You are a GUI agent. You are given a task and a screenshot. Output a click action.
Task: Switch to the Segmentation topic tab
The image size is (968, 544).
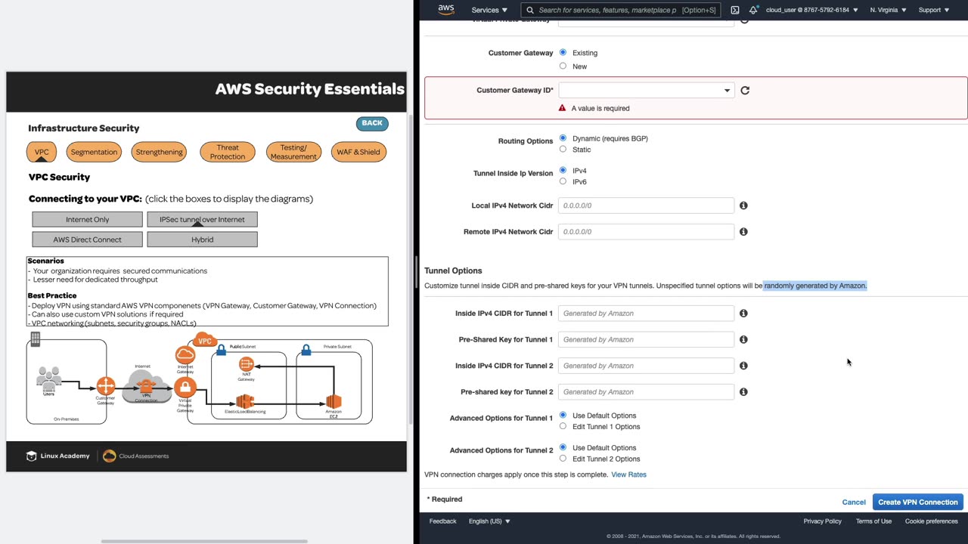(94, 152)
